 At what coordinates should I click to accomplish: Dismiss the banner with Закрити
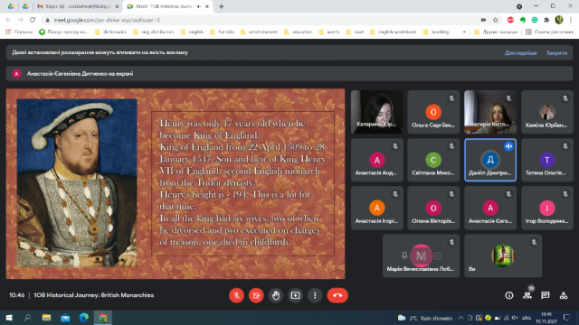(556, 52)
